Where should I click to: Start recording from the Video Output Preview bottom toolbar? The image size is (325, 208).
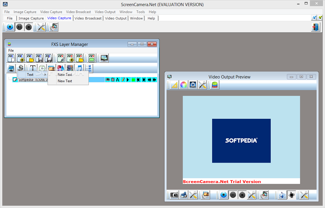[224, 195]
